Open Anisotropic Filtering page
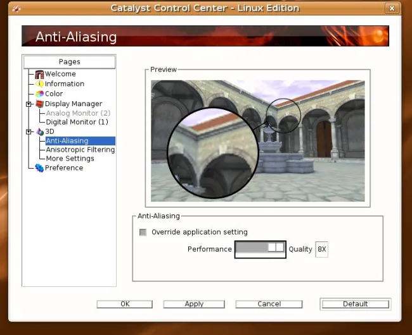Screen dimensions: 412x335 pos(80,150)
